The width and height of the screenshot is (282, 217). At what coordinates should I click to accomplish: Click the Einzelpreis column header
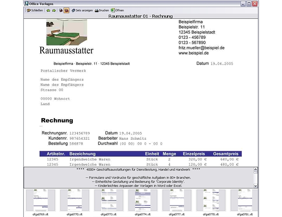[194, 154]
